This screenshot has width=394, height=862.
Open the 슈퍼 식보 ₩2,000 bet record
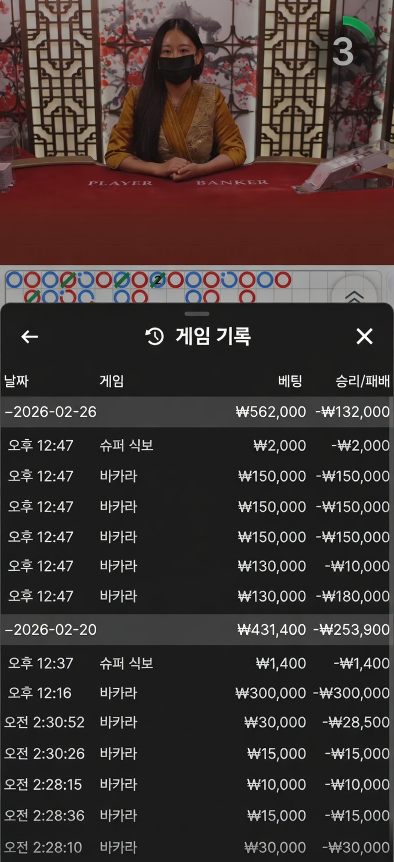197,445
